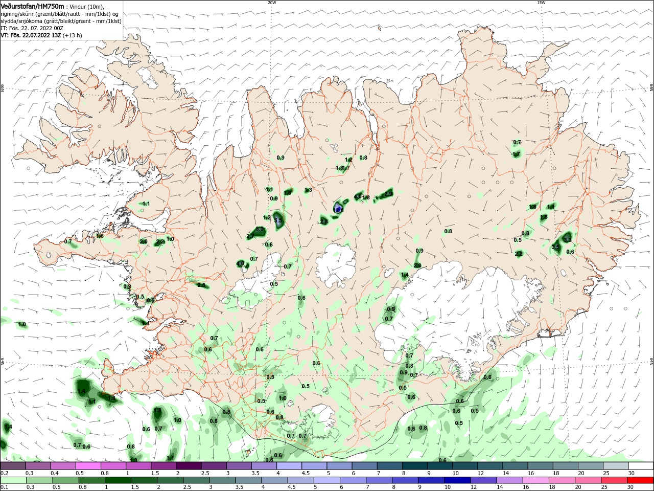Pick the bright pink 0.5–0.8 sleet/snow swatch

88,466
